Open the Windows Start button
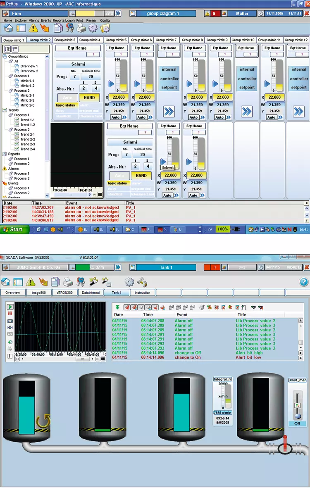Image resolution: width=310 pixels, height=488 pixels. [12, 229]
